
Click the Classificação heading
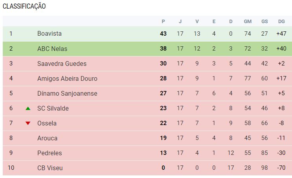24,6
